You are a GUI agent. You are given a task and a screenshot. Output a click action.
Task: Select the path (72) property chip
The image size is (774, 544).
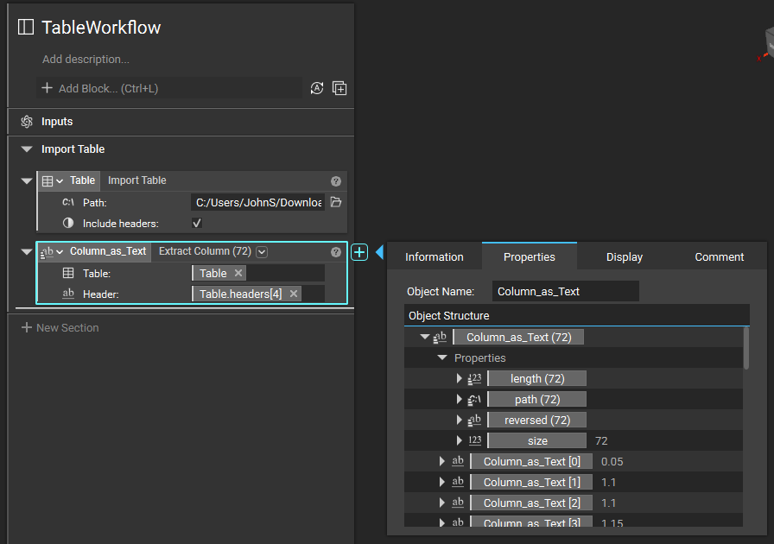537,399
